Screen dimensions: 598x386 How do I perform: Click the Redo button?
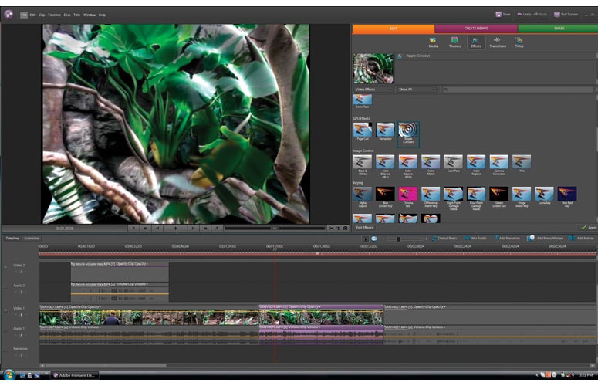pyautogui.click(x=540, y=15)
